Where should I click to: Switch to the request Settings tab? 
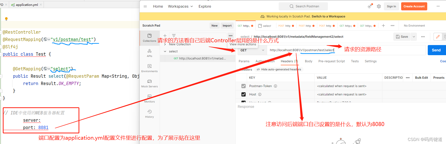(x=370, y=61)
